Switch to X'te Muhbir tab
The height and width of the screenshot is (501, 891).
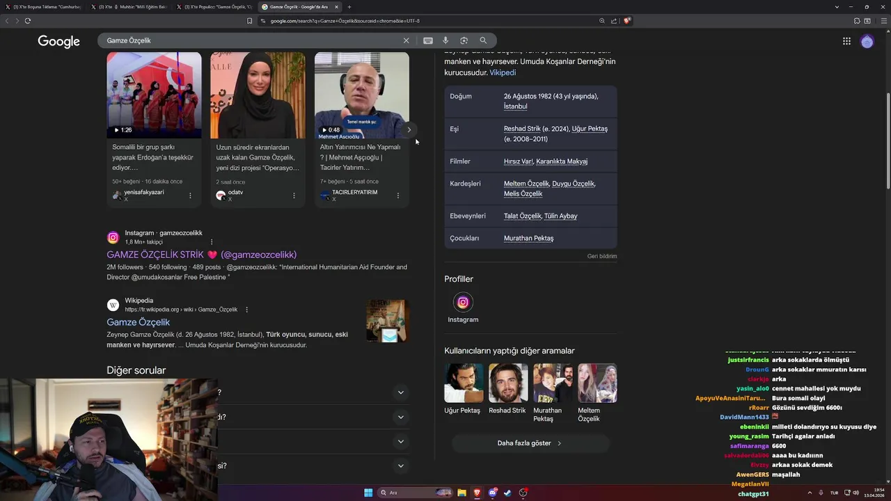pyautogui.click(x=129, y=7)
